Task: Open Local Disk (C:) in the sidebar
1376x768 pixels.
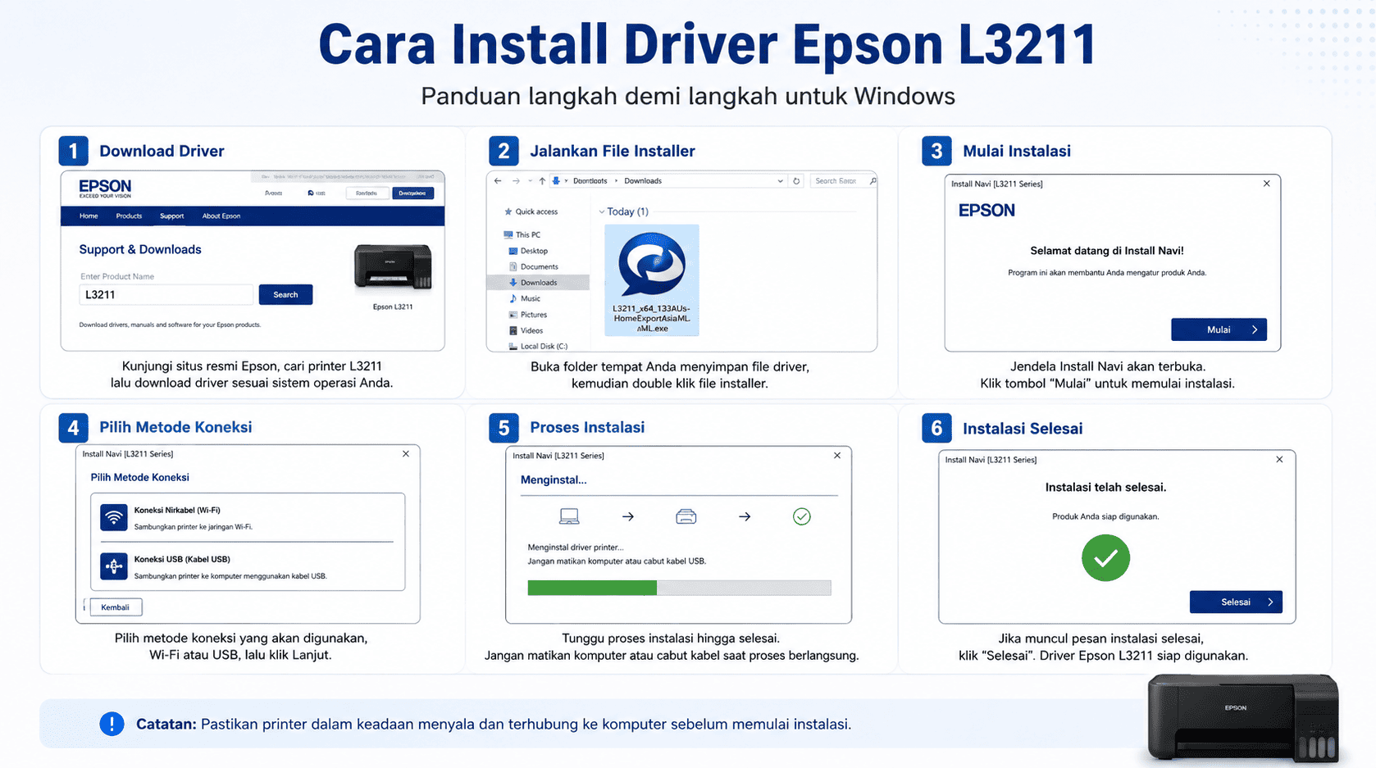Action: 538,347
